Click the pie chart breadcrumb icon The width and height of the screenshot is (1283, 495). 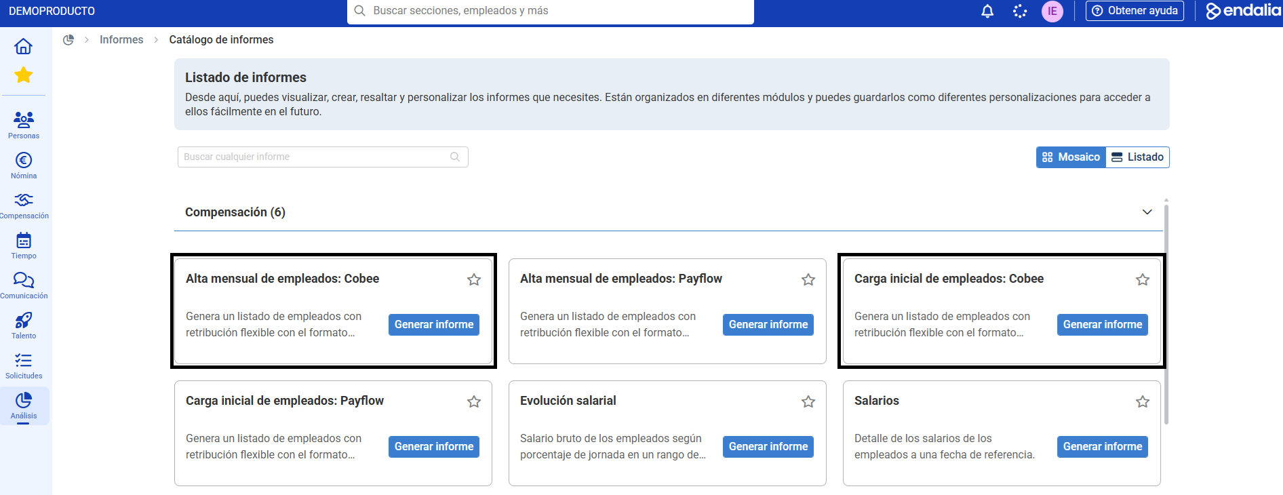68,39
